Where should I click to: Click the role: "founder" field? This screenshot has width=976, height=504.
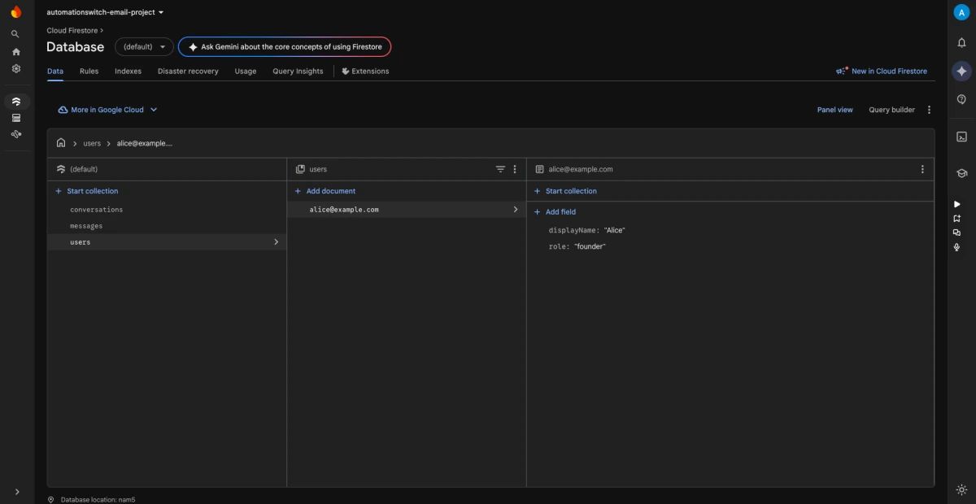(577, 246)
